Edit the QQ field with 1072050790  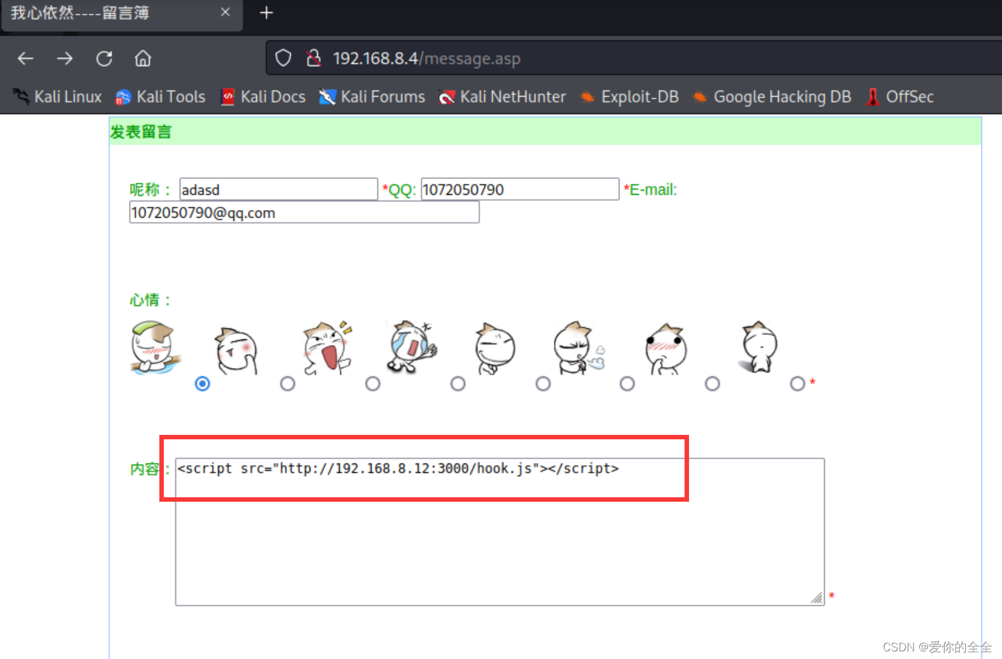point(520,189)
